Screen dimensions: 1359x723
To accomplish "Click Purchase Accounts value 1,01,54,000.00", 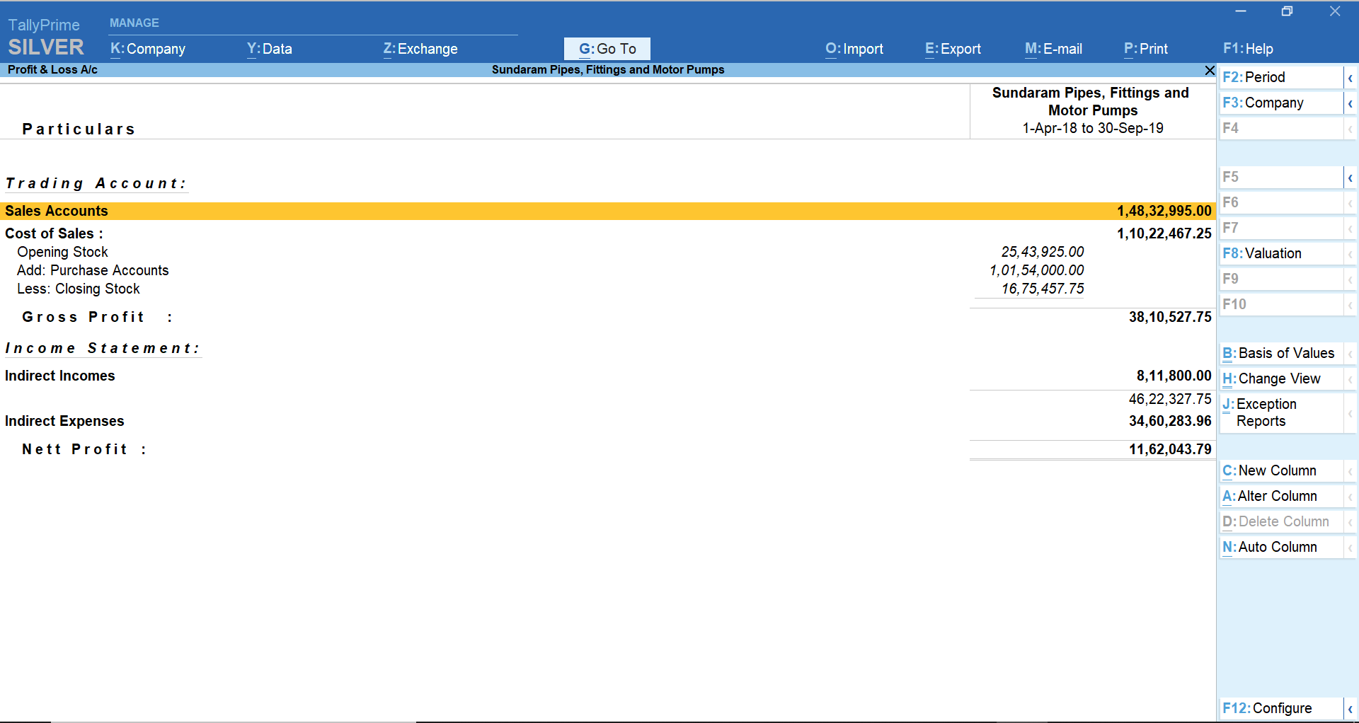I will [x=1037, y=270].
